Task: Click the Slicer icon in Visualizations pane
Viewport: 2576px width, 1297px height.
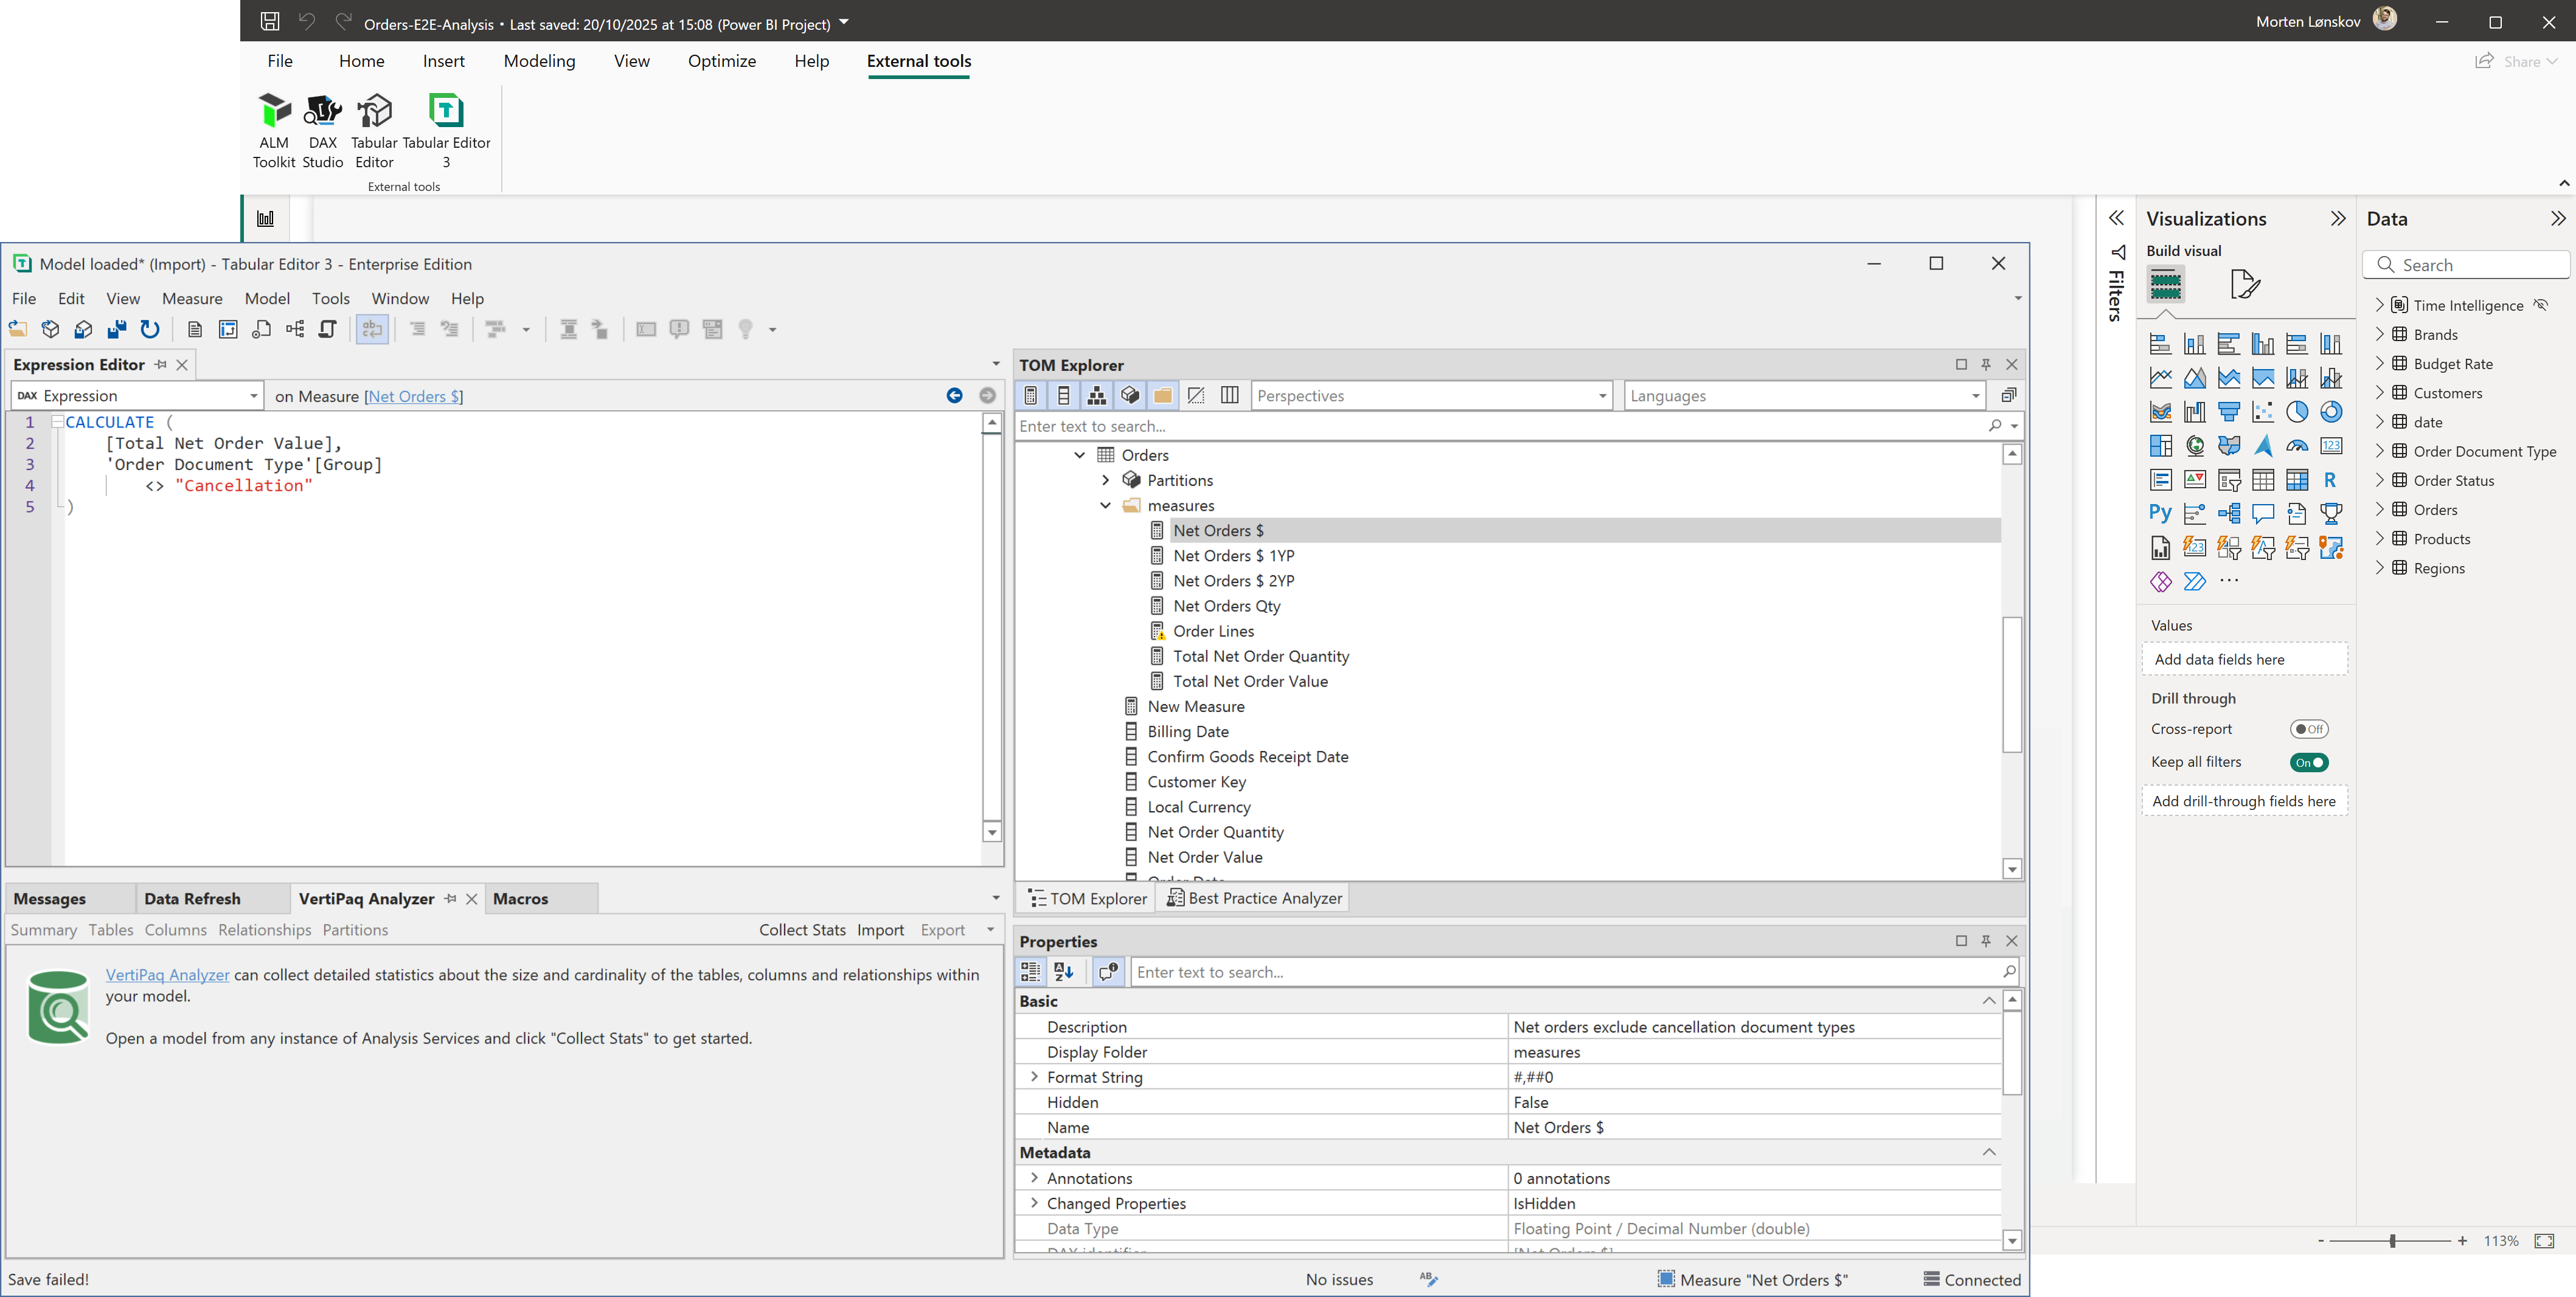Action: point(2230,481)
